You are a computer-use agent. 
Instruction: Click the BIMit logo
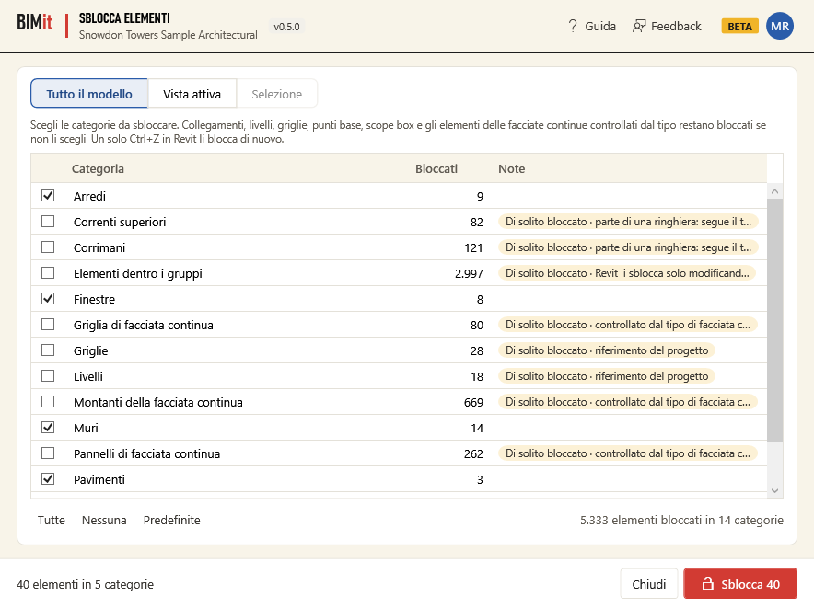(x=35, y=22)
